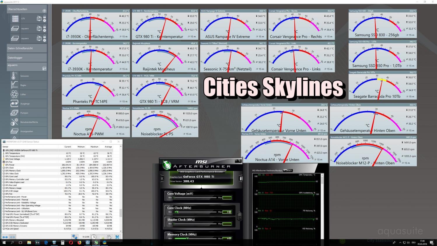Open the Lüfter fan icon
The height and width of the screenshot is (246, 437).
coord(14,94)
